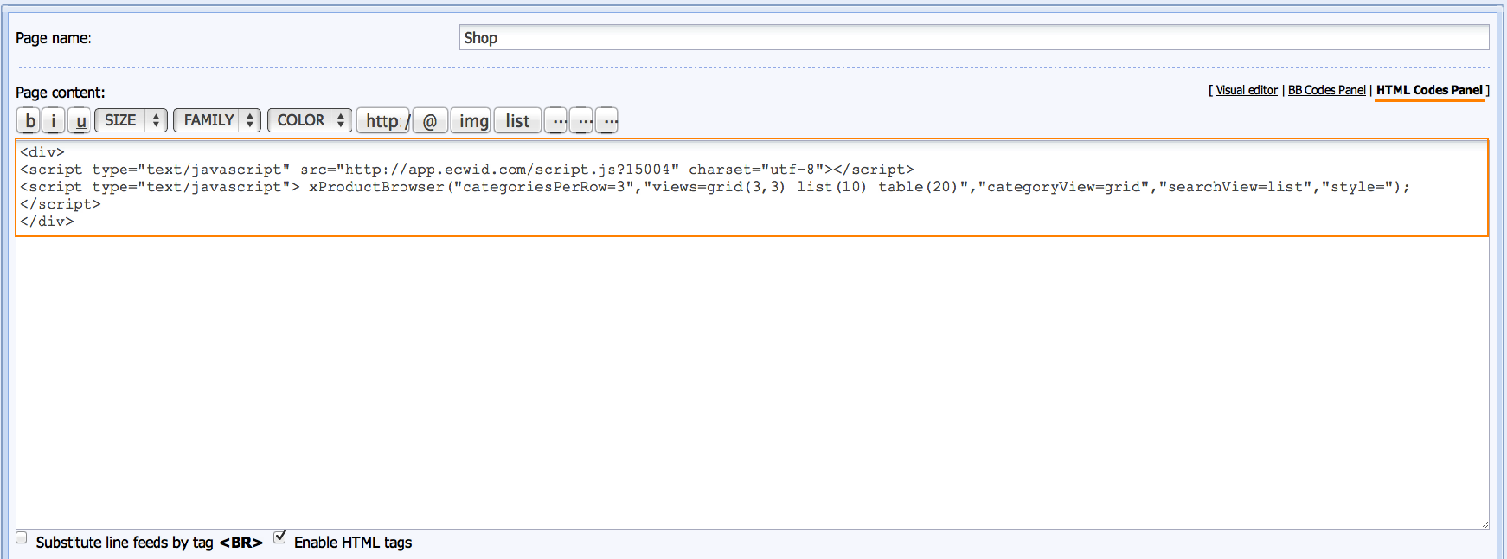This screenshot has width=1507, height=559.
Task: Insert a list with the list button
Action: click(x=517, y=120)
